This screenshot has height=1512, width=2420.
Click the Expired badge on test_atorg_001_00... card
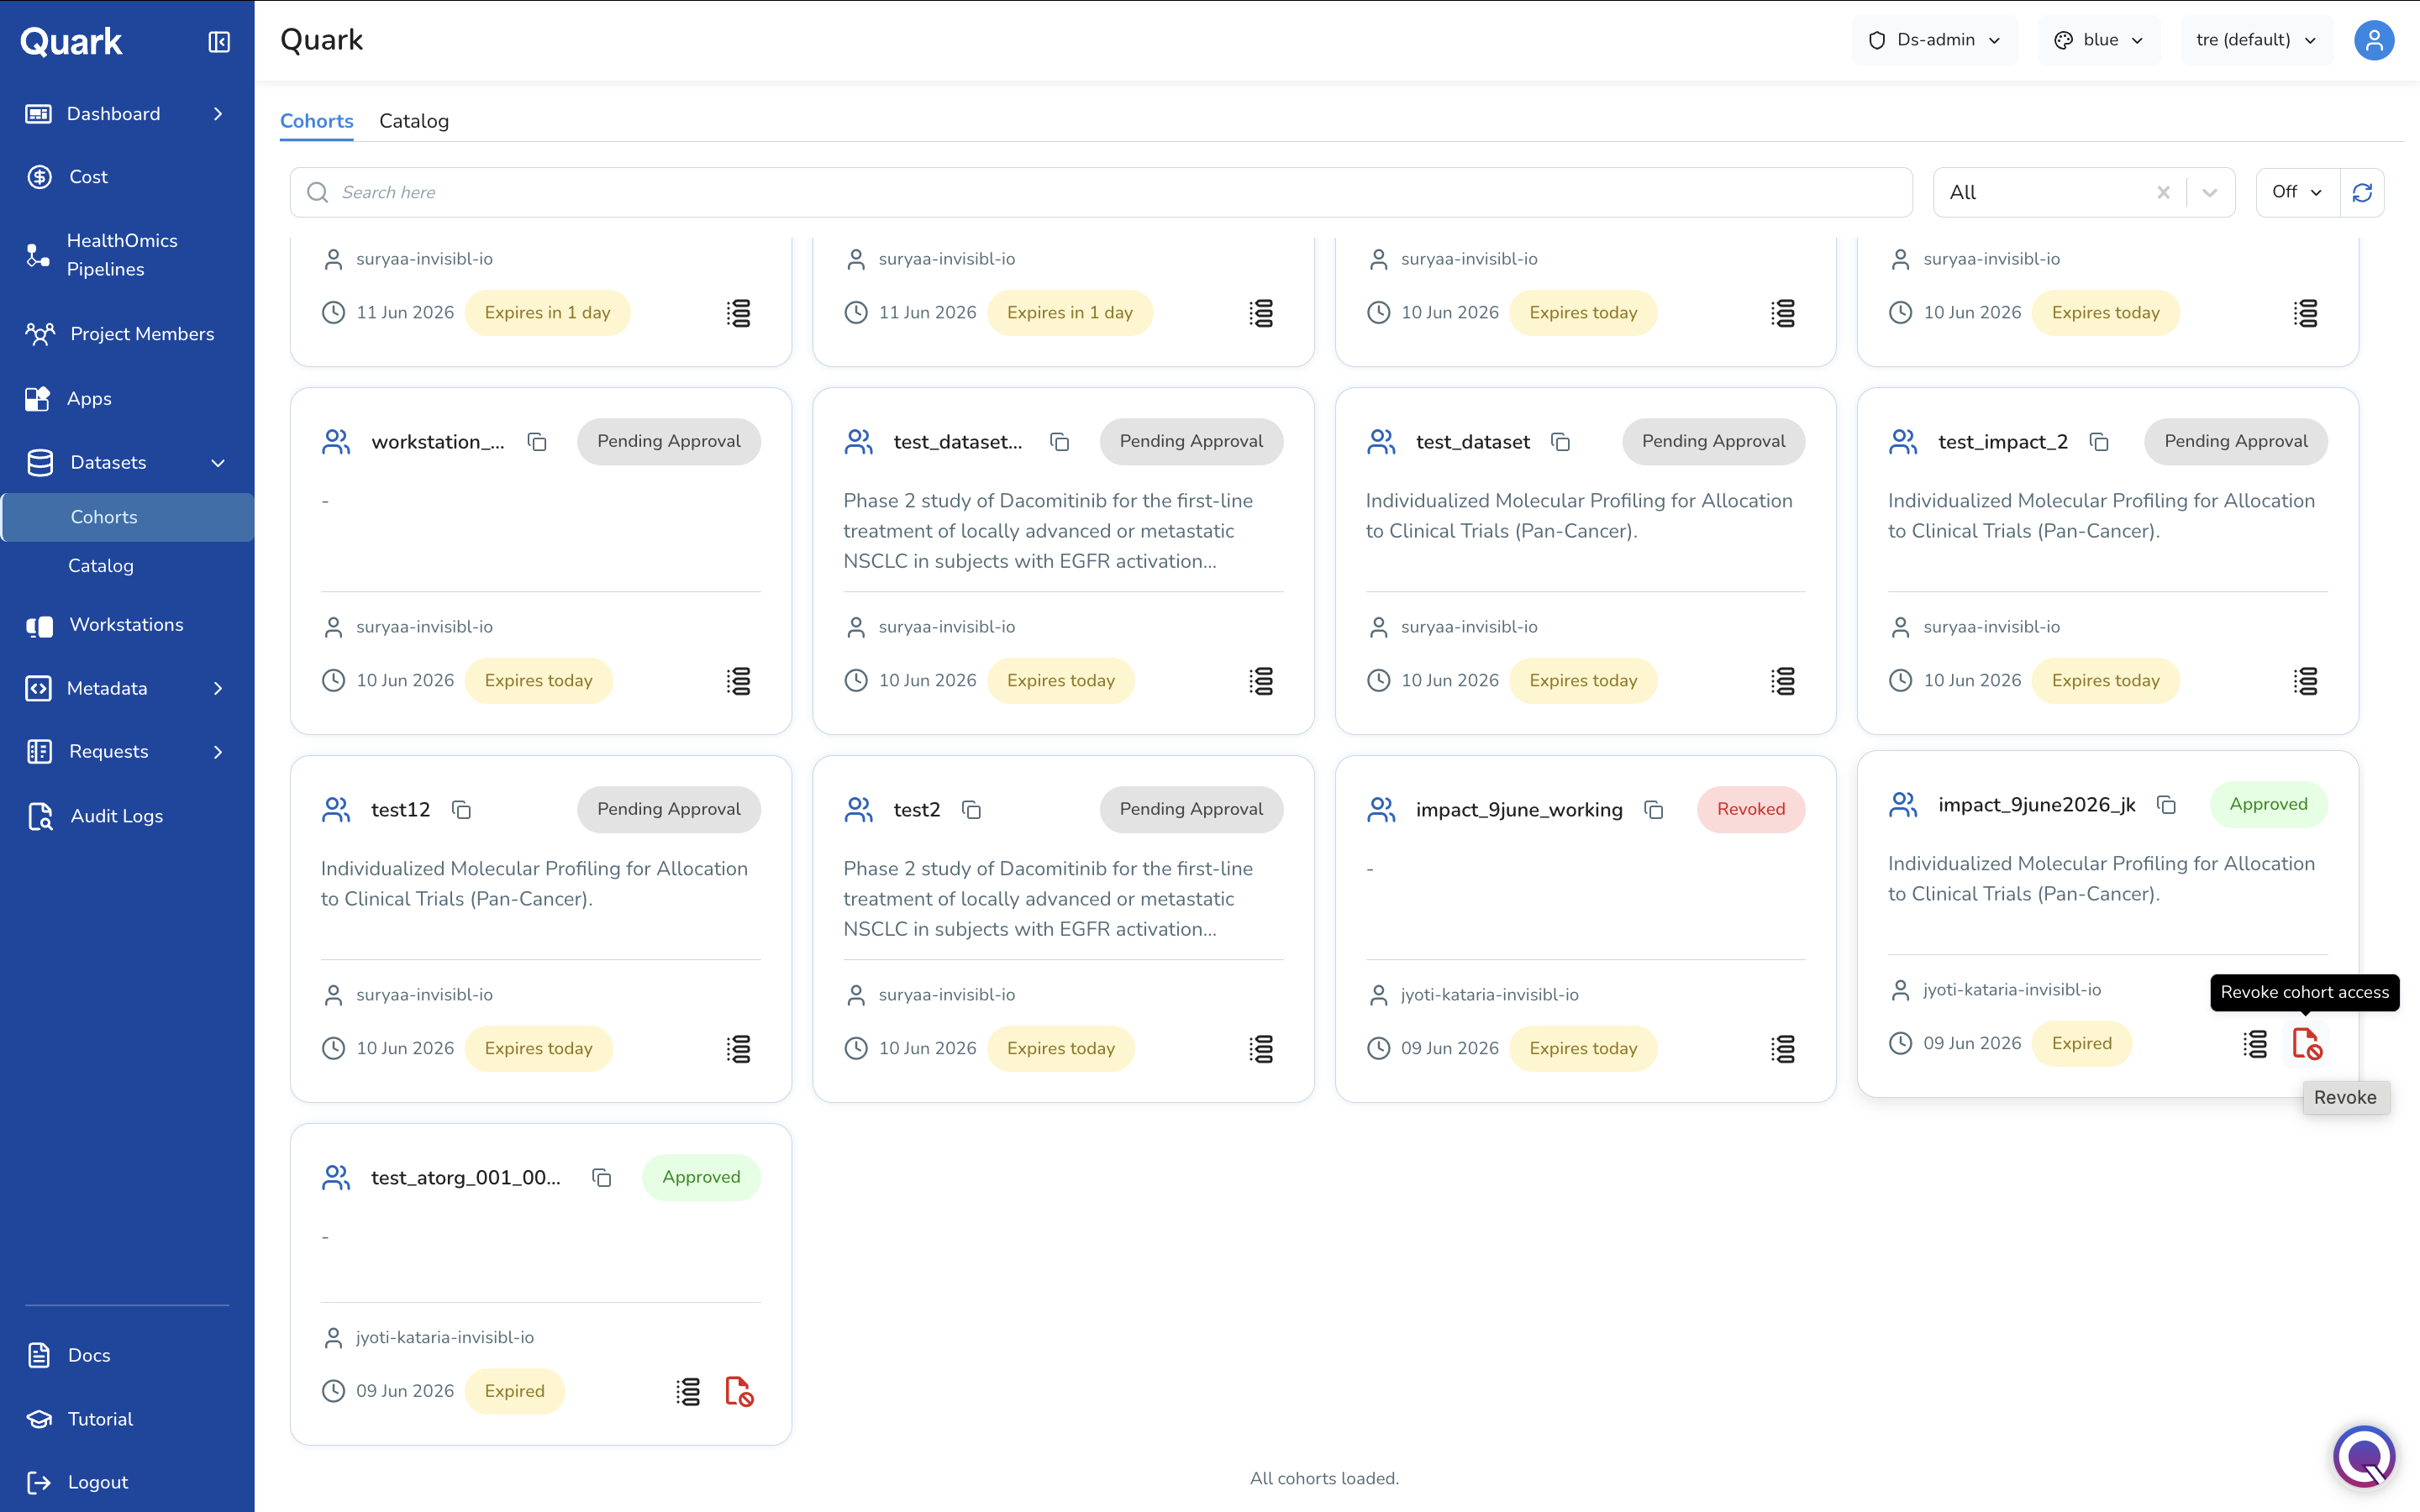[514, 1392]
